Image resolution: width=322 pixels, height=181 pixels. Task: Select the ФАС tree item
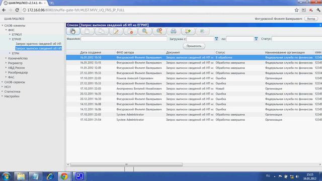pyautogui.click(x=11, y=77)
